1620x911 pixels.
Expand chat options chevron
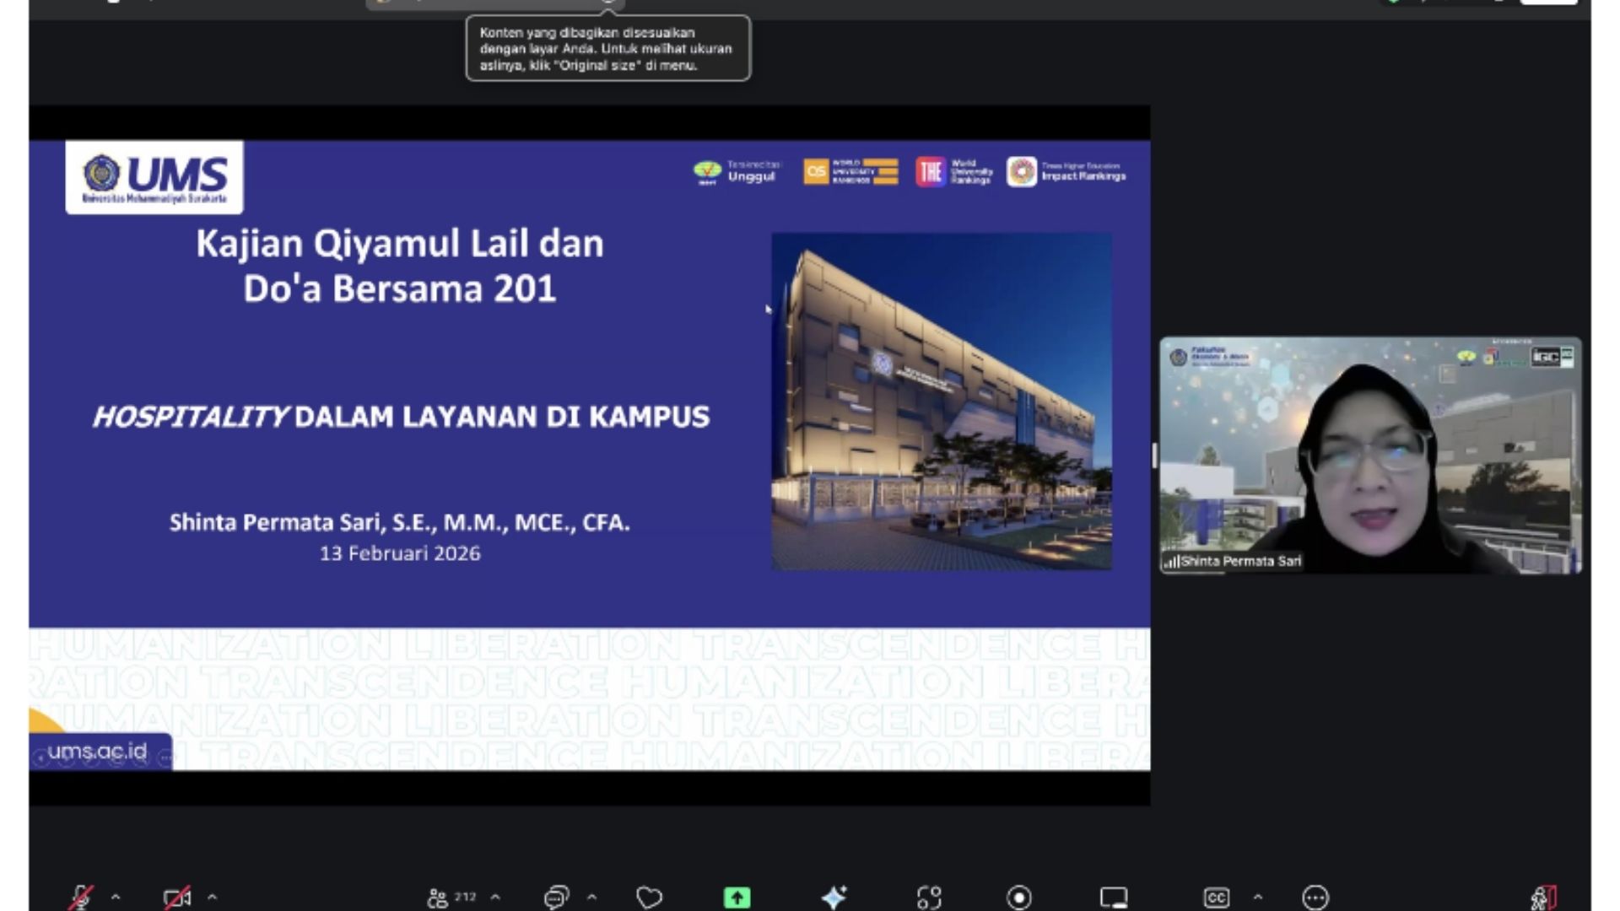coord(591,898)
